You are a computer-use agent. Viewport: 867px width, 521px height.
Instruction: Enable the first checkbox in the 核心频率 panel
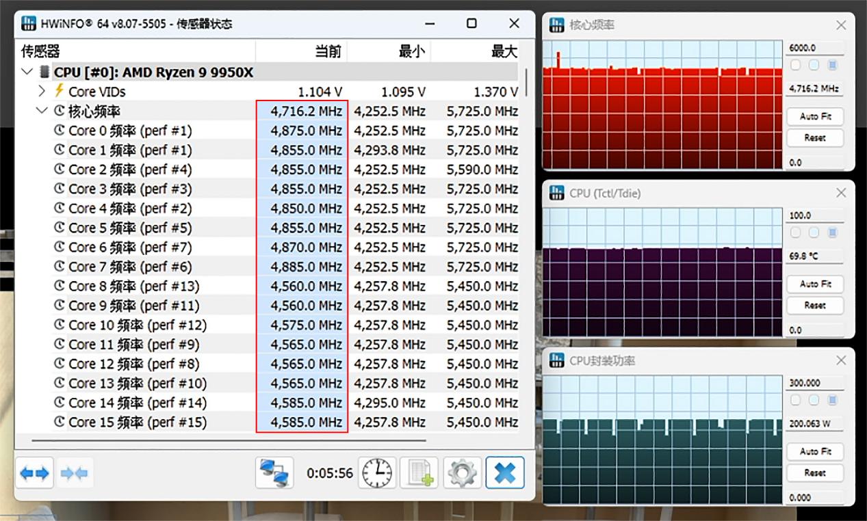(796, 65)
